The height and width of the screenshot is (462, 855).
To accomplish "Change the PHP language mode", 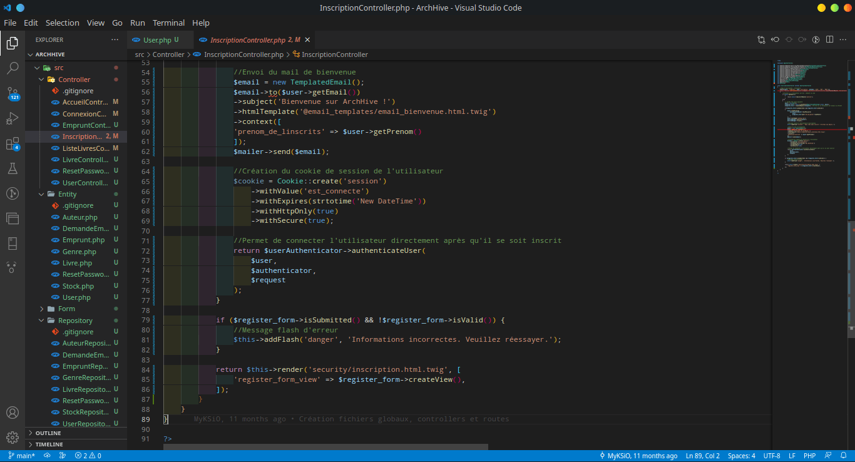I will [809, 456].
